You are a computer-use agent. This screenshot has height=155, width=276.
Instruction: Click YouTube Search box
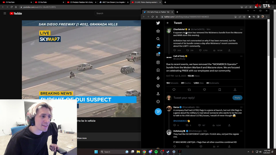[x=118, y=13]
